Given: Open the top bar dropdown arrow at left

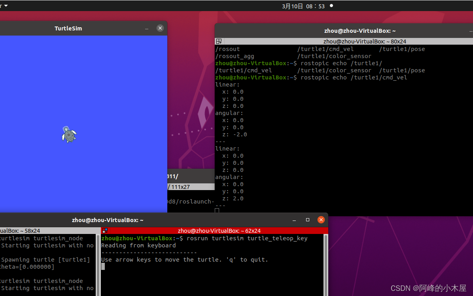Looking at the screenshot, I should [x=6, y=6].
